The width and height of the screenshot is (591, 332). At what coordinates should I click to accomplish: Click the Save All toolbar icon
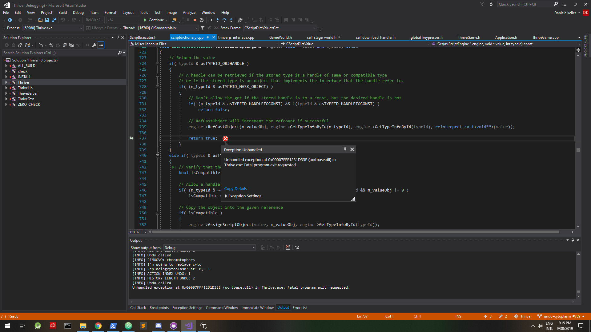[54, 20]
